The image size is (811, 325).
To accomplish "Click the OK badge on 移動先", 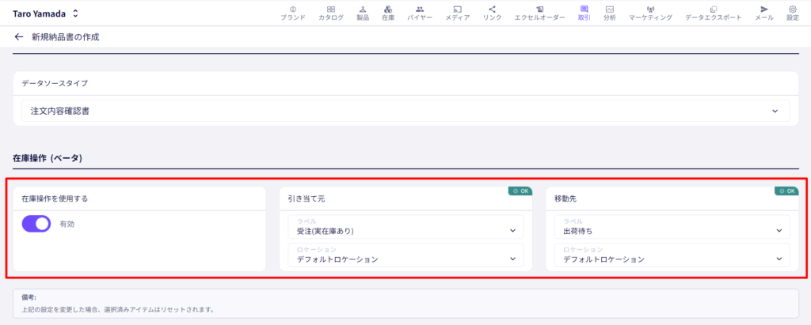I will coord(786,191).
